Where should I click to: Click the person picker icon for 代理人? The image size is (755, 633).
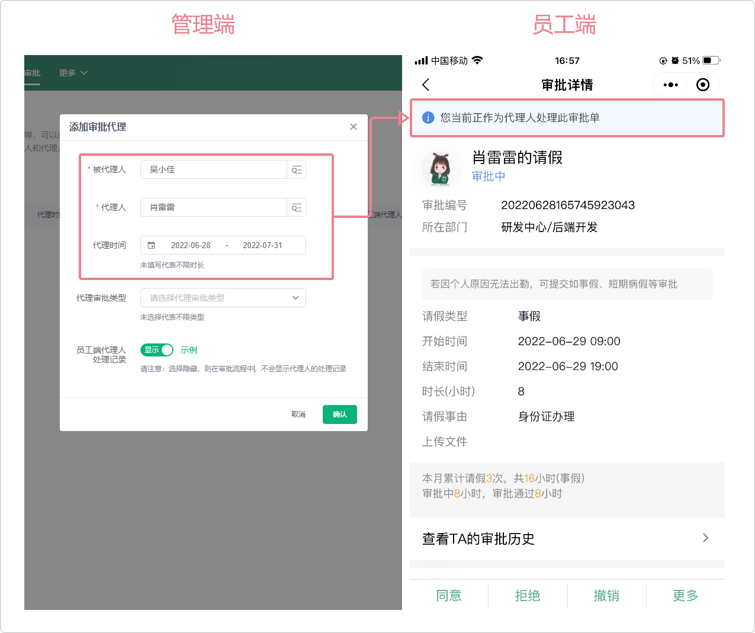click(296, 208)
